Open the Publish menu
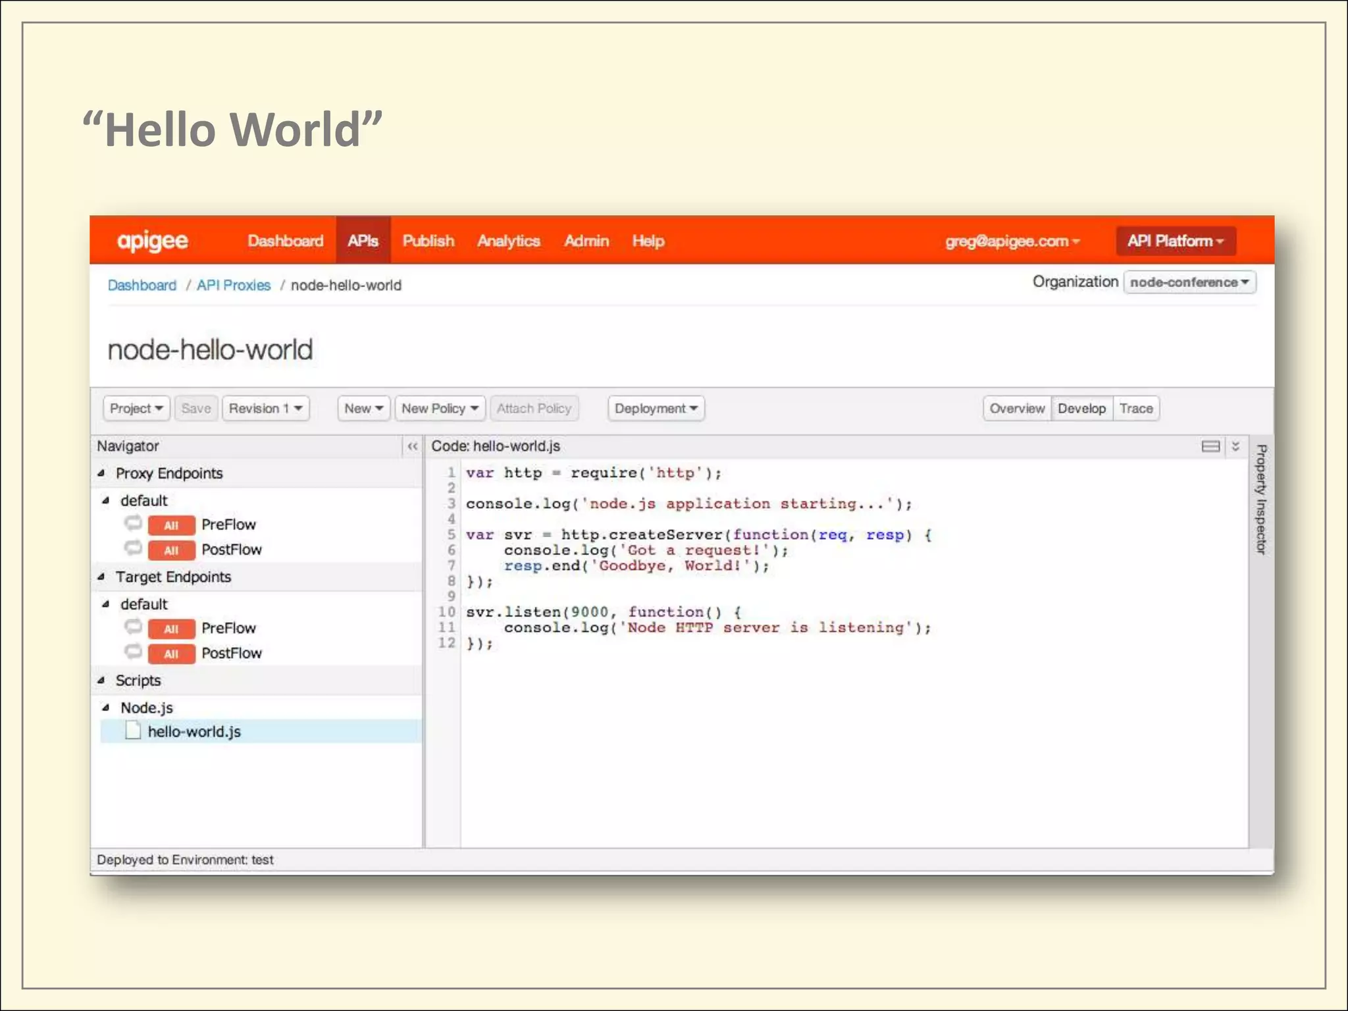Screen dimensions: 1348x1011 428,241
